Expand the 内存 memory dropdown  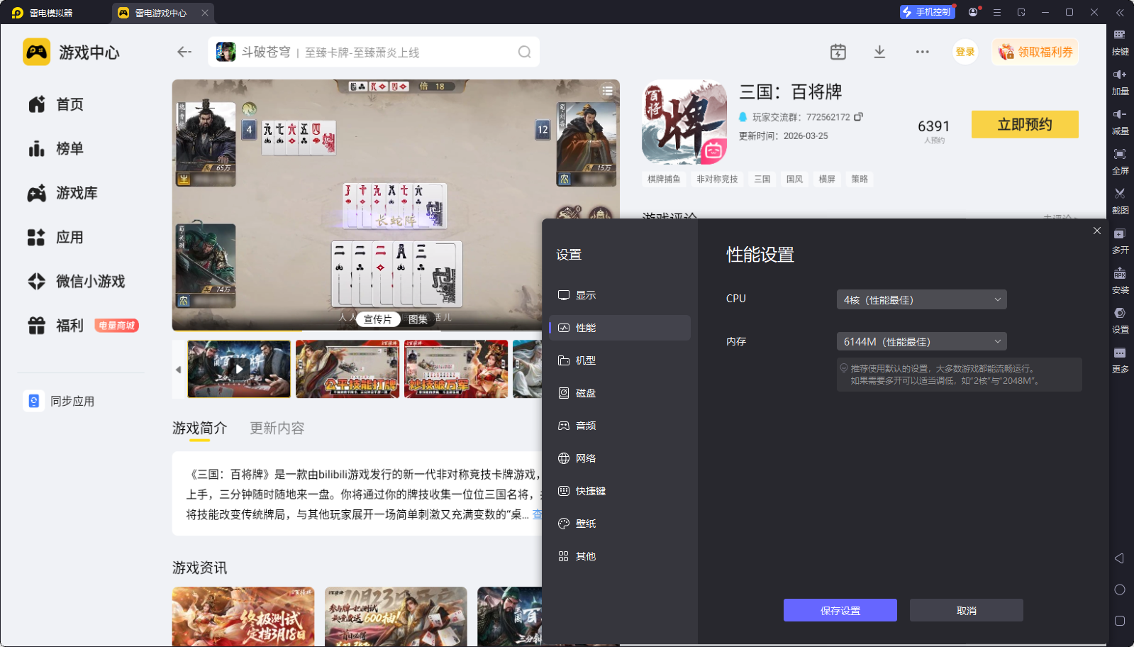[922, 341]
